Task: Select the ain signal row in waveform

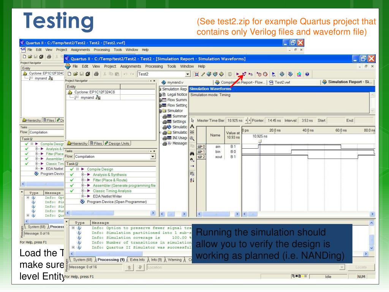Action: click(218, 146)
